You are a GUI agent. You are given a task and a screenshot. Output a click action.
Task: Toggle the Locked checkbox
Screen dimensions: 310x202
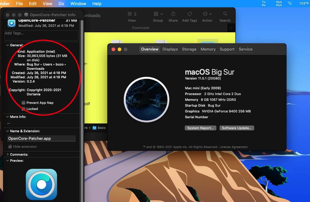[23, 109]
